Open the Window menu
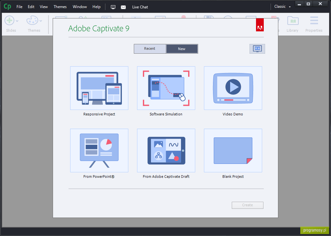 80,7
